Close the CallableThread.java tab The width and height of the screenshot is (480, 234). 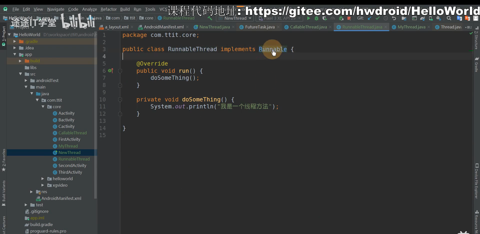(x=330, y=27)
